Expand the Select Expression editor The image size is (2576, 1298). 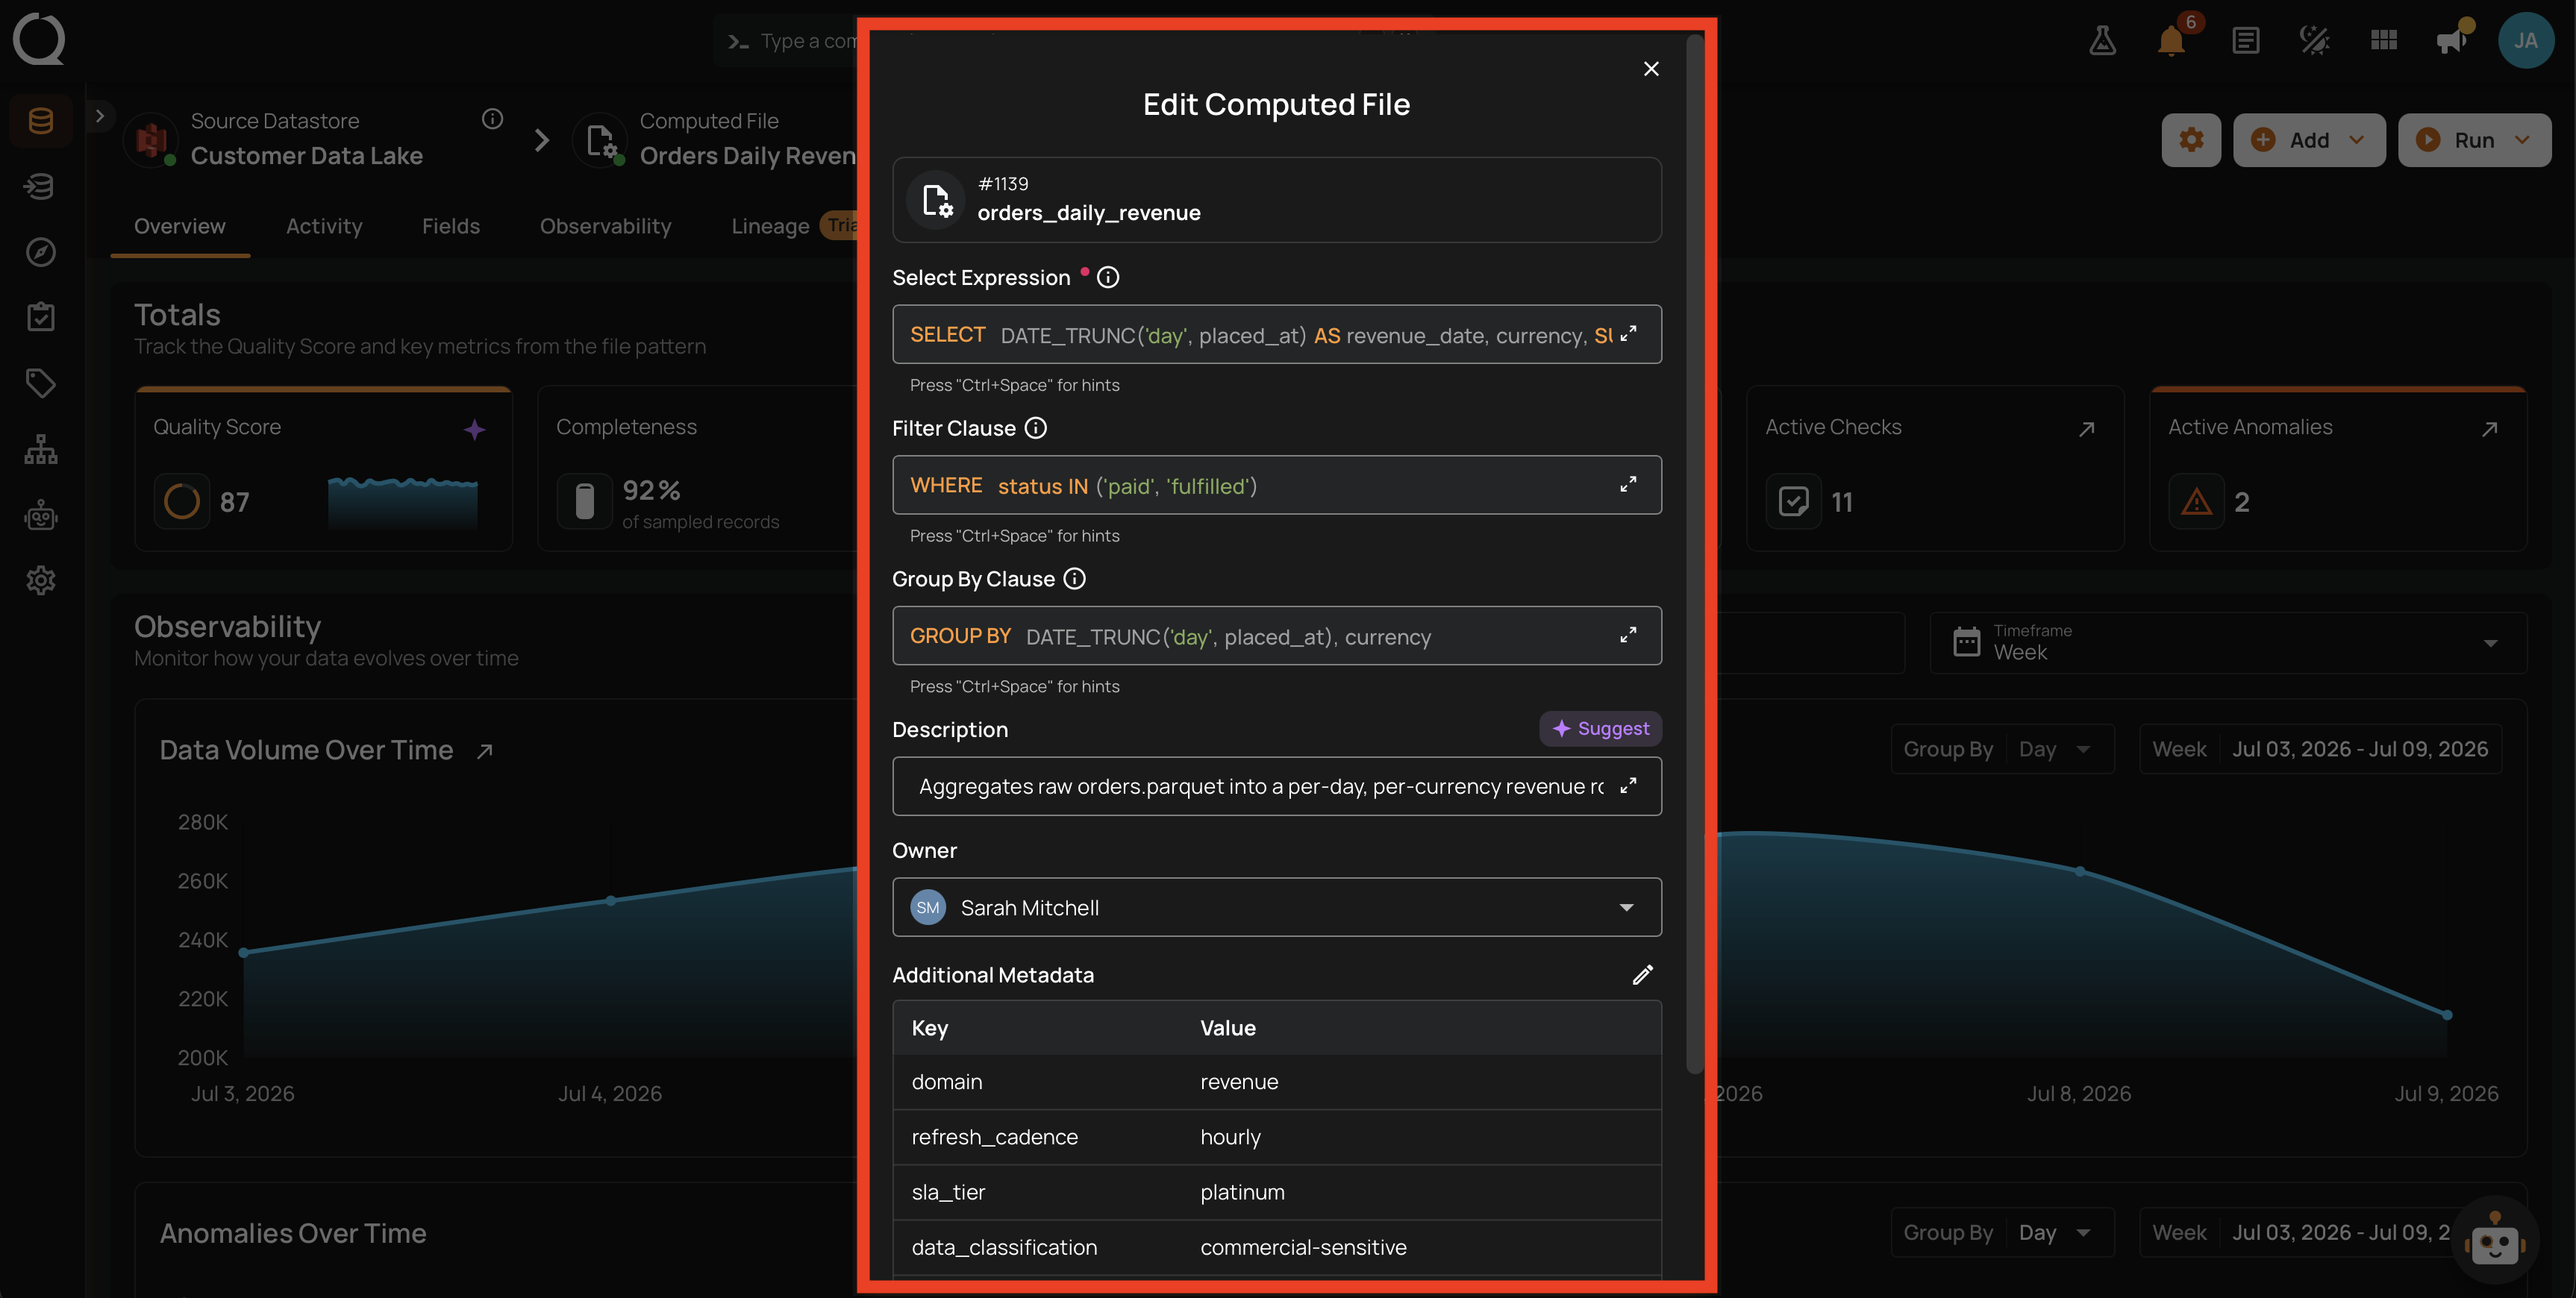tap(1628, 334)
